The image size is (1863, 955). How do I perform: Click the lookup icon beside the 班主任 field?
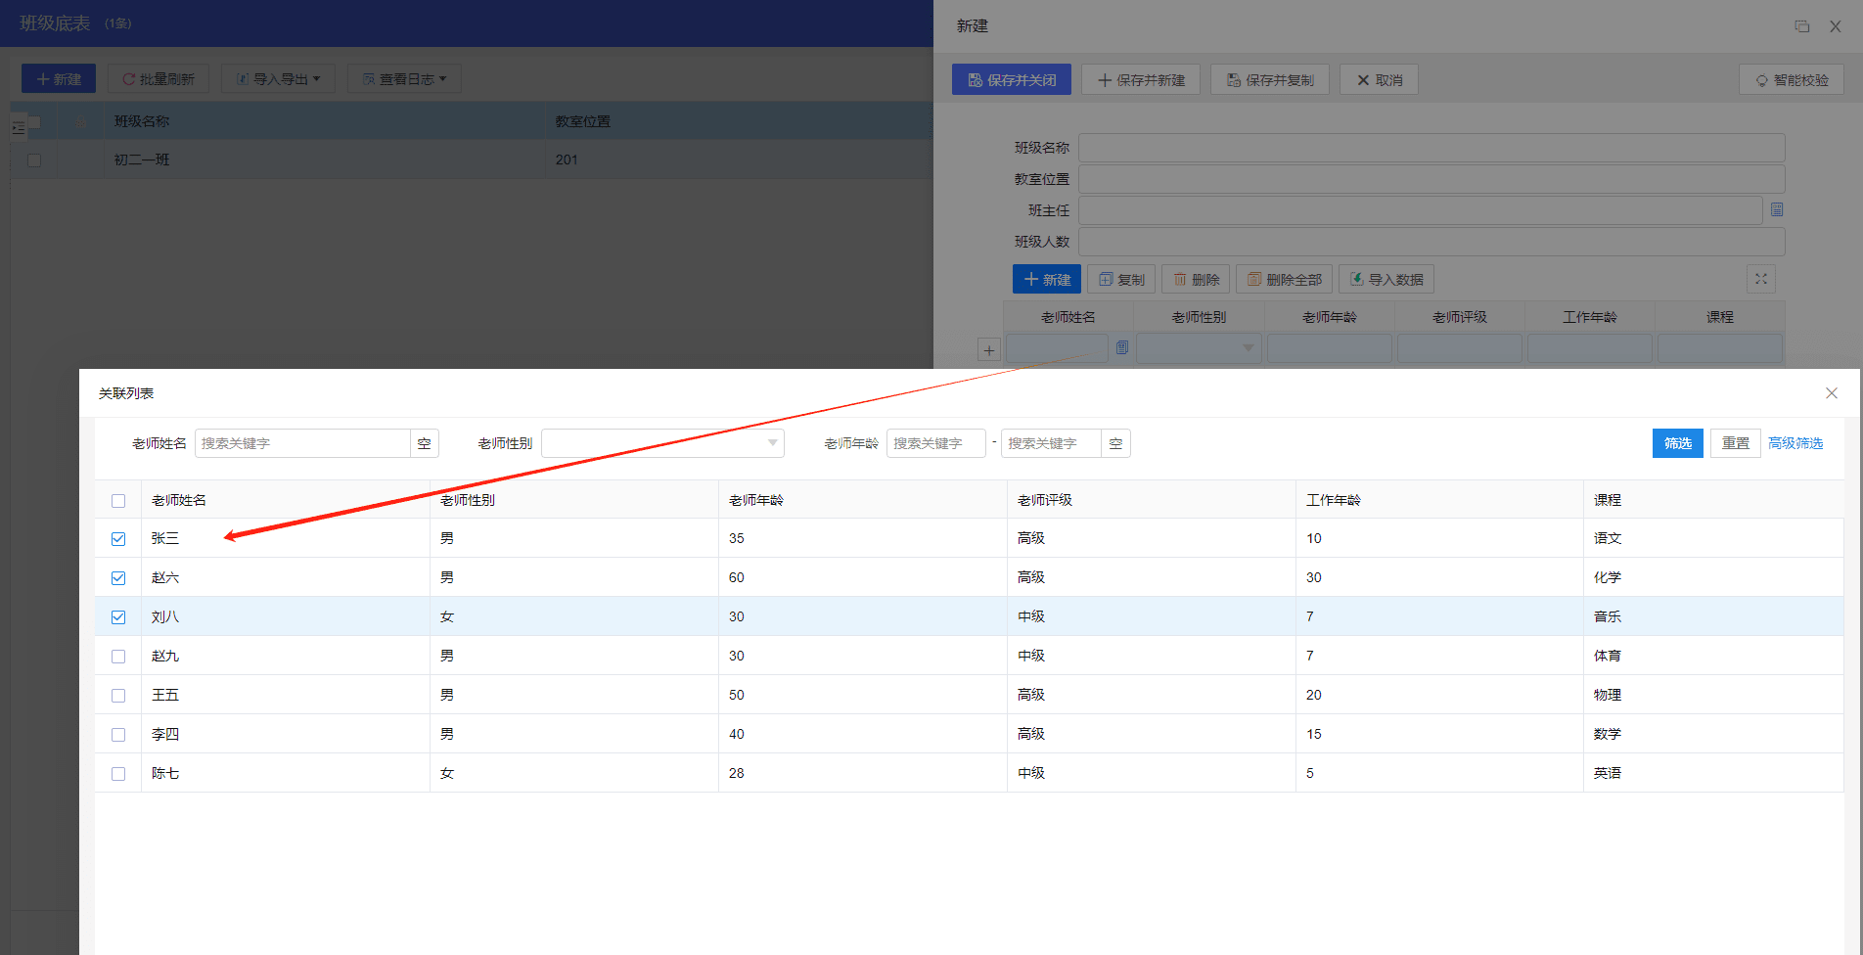(1777, 210)
